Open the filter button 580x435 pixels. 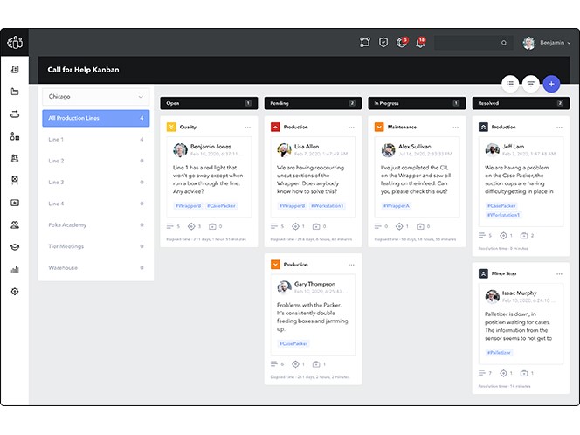coord(531,84)
